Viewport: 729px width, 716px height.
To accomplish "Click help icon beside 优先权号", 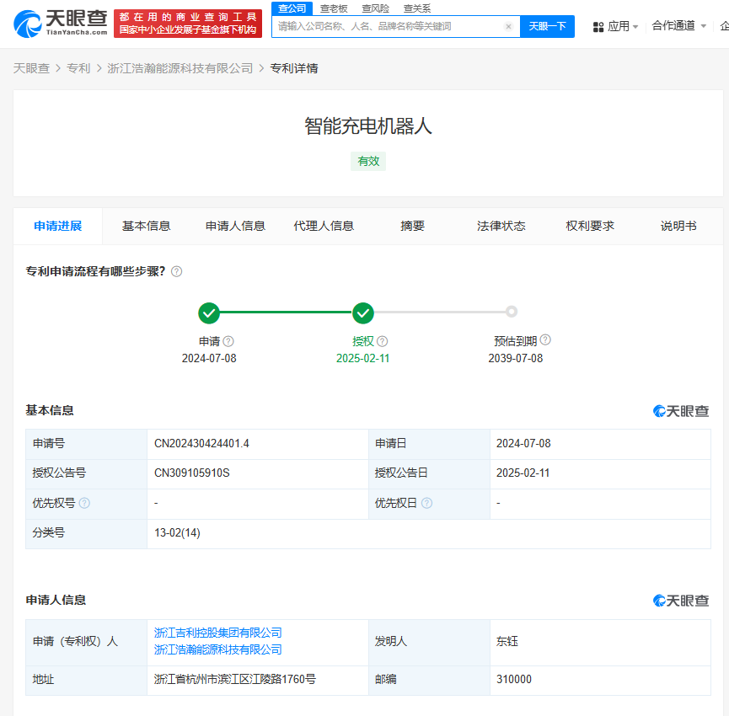I will click(x=84, y=503).
